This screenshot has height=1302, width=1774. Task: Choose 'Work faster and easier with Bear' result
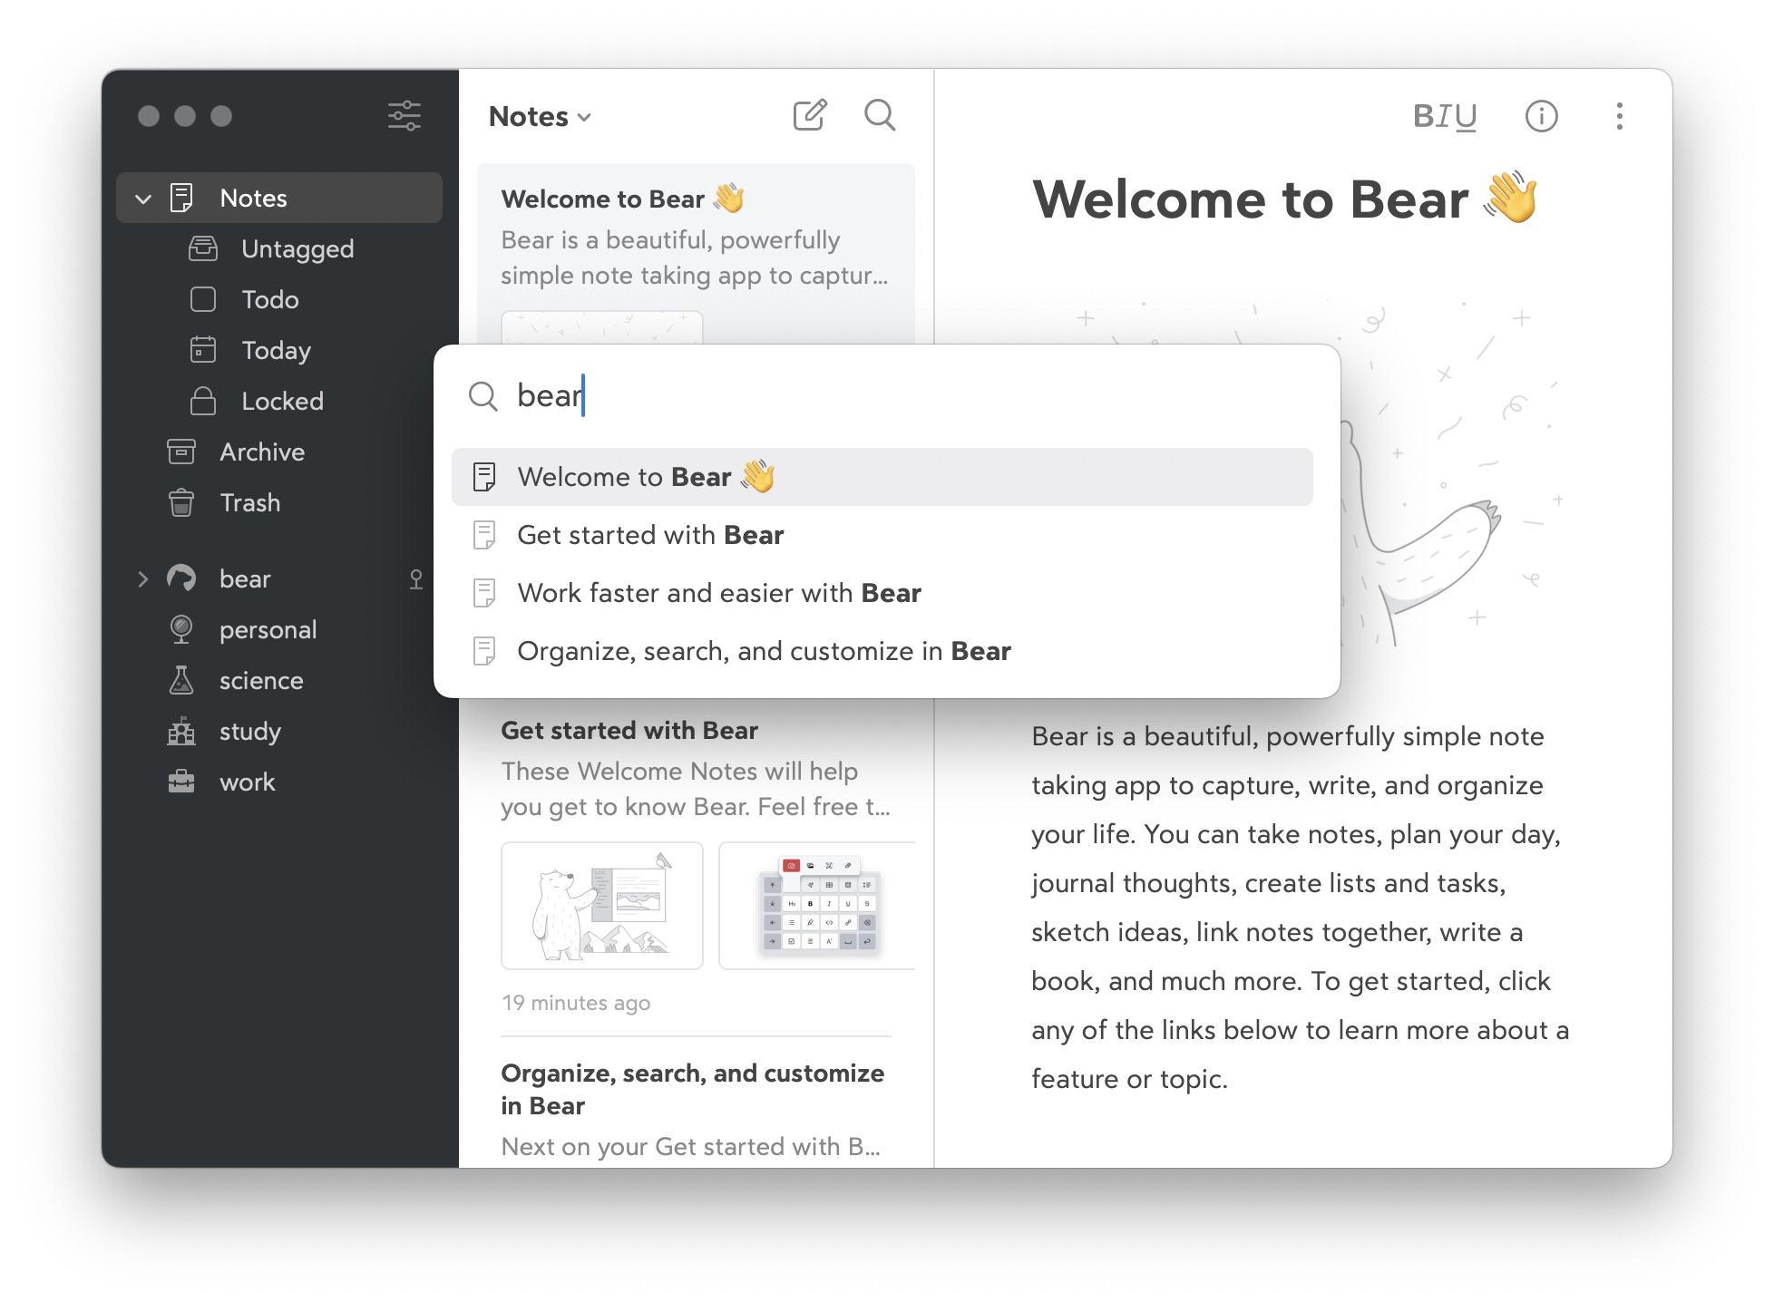click(x=718, y=593)
